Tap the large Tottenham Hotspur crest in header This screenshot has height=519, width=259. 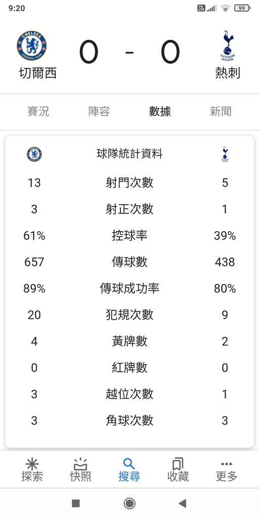pyautogui.click(x=227, y=46)
